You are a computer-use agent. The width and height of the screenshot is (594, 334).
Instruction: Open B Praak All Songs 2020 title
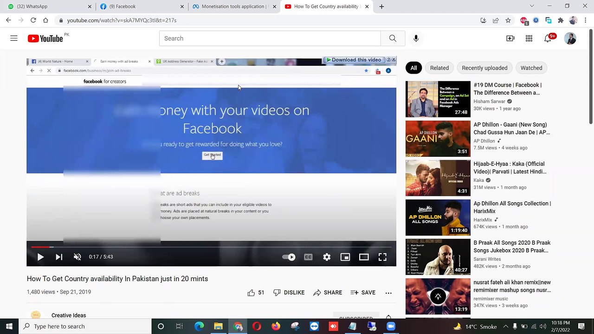[512, 246]
